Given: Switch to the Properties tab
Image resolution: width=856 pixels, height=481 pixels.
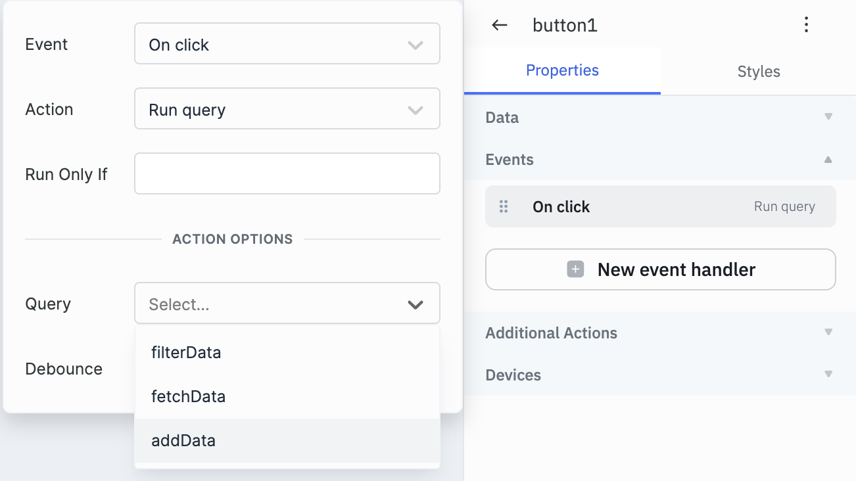Looking at the screenshot, I should (x=562, y=70).
